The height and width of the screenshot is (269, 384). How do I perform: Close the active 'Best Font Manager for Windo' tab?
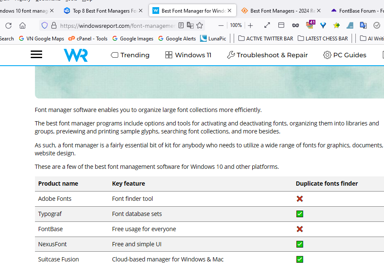pyautogui.click(x=229, y=11)
